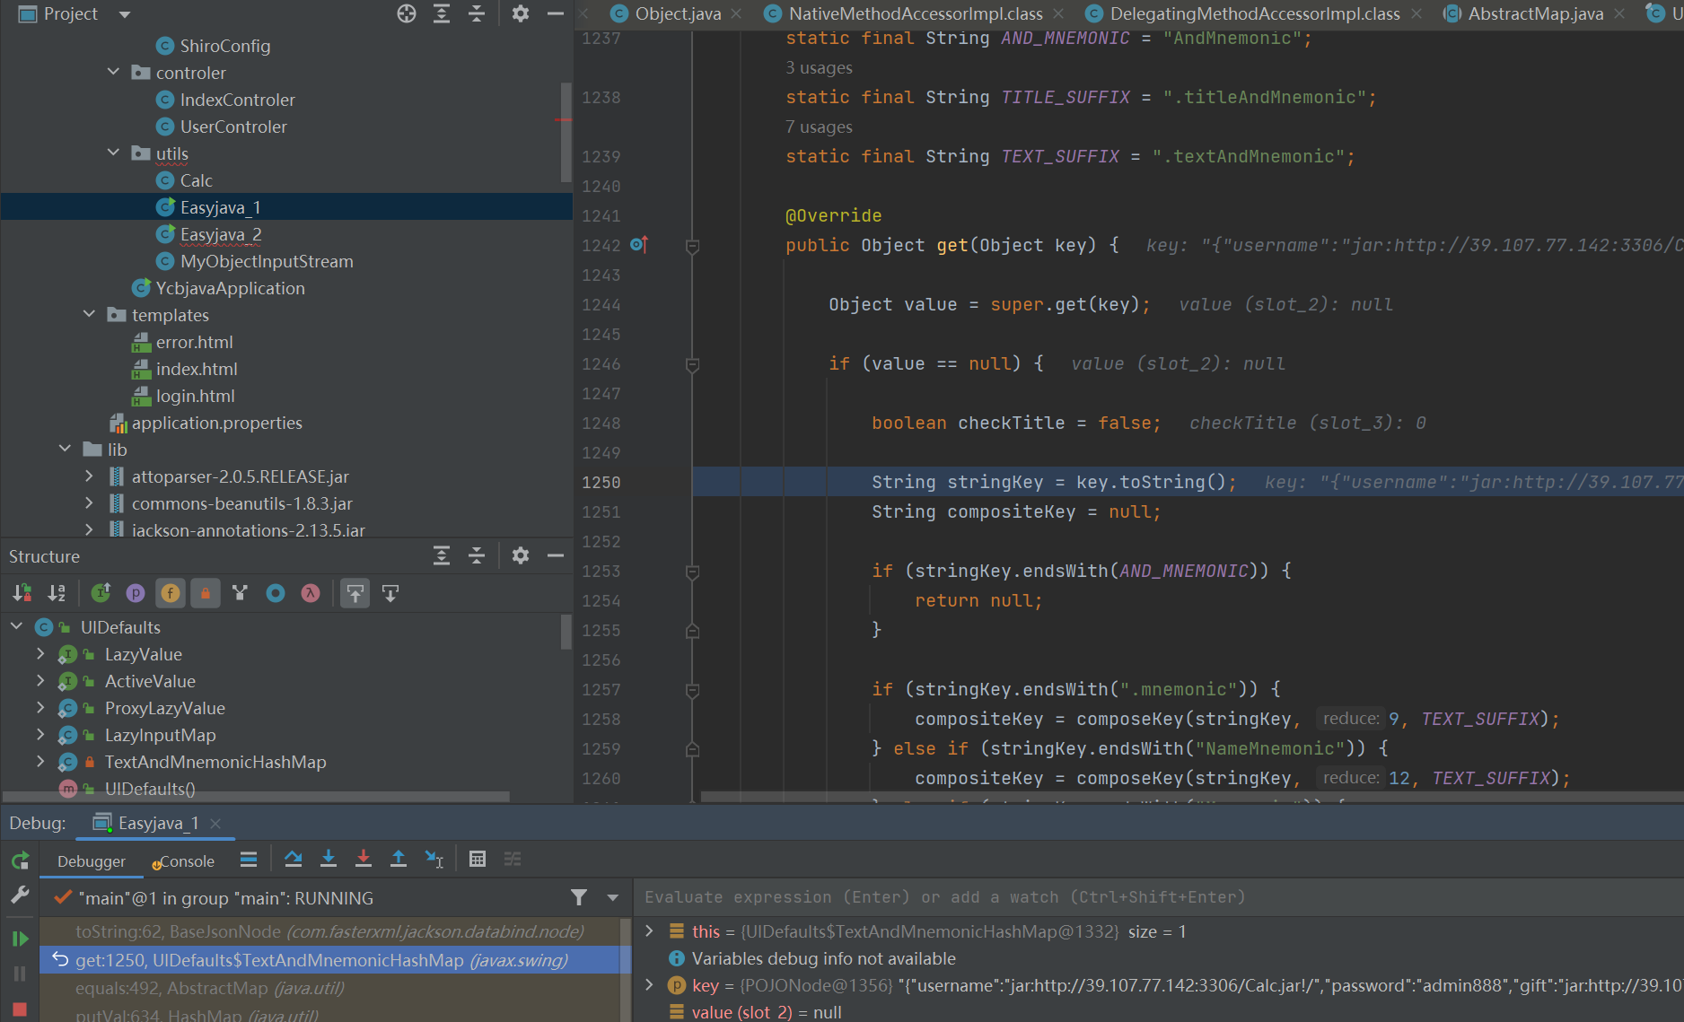Click the Evaluate expression input field

1158,897
